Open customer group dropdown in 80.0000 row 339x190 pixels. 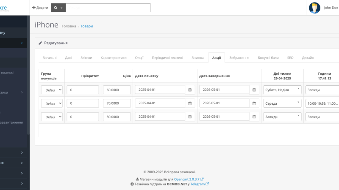click(52, 117)
